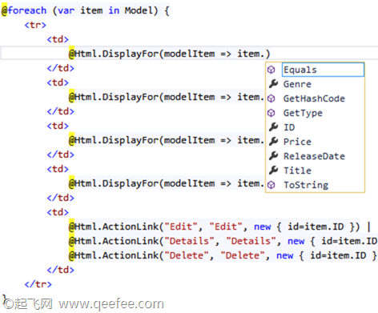Select Title in the IntelliSense popup

coord(297,171)
